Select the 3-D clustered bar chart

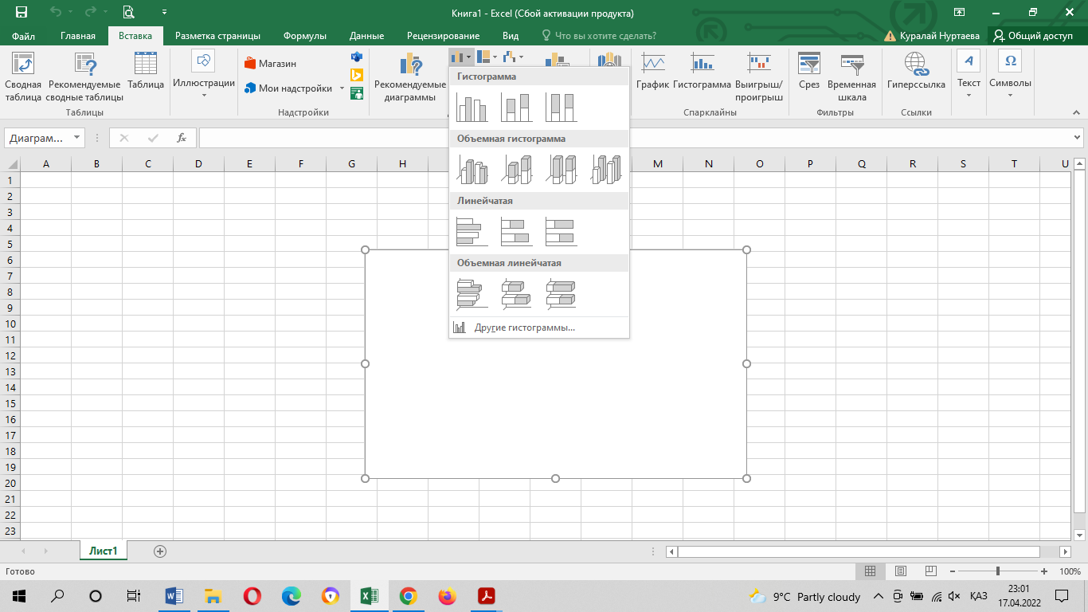[x=472, y=293]
